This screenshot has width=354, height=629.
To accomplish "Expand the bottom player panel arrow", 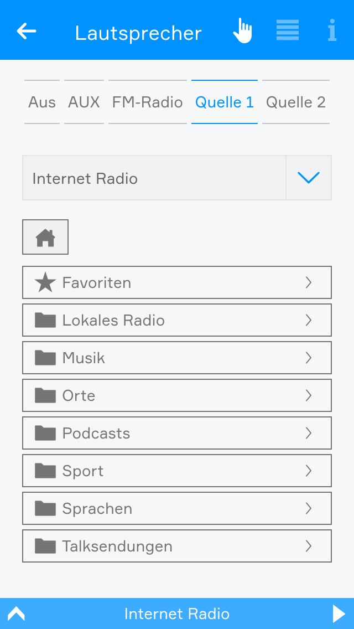I will (17, 613).
